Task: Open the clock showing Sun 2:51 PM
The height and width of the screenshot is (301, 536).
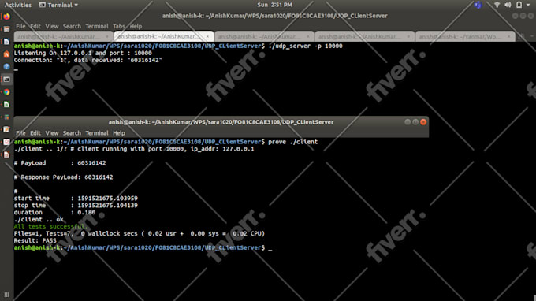Action: [274, 5]
